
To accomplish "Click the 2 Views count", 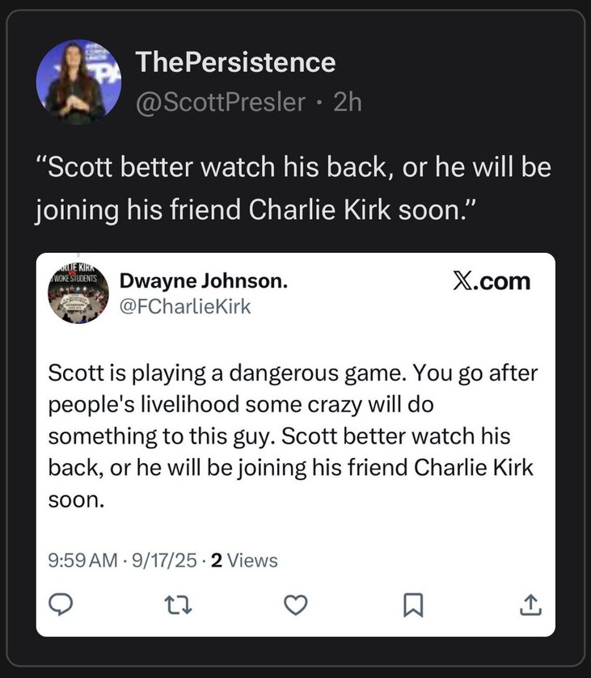I will tap(244, 560).
